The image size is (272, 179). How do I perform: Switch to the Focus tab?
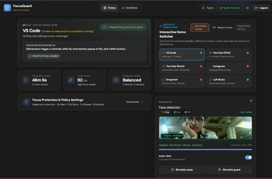pos(109,8)
